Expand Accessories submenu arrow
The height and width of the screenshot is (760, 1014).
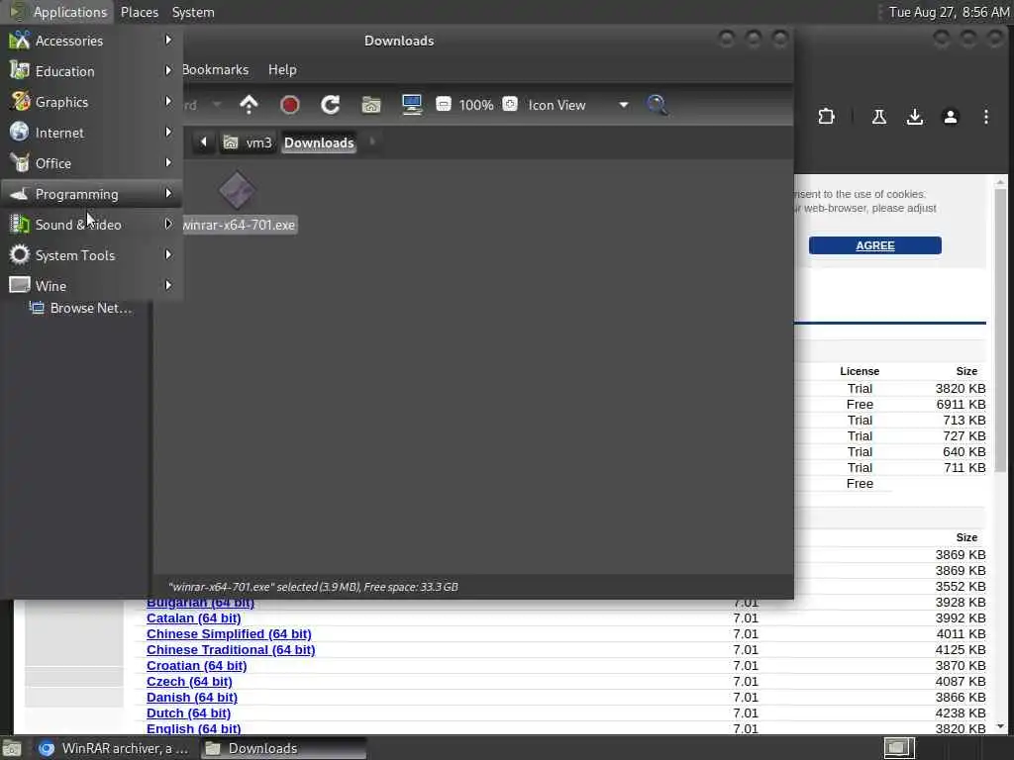click(x=168, y=40)
